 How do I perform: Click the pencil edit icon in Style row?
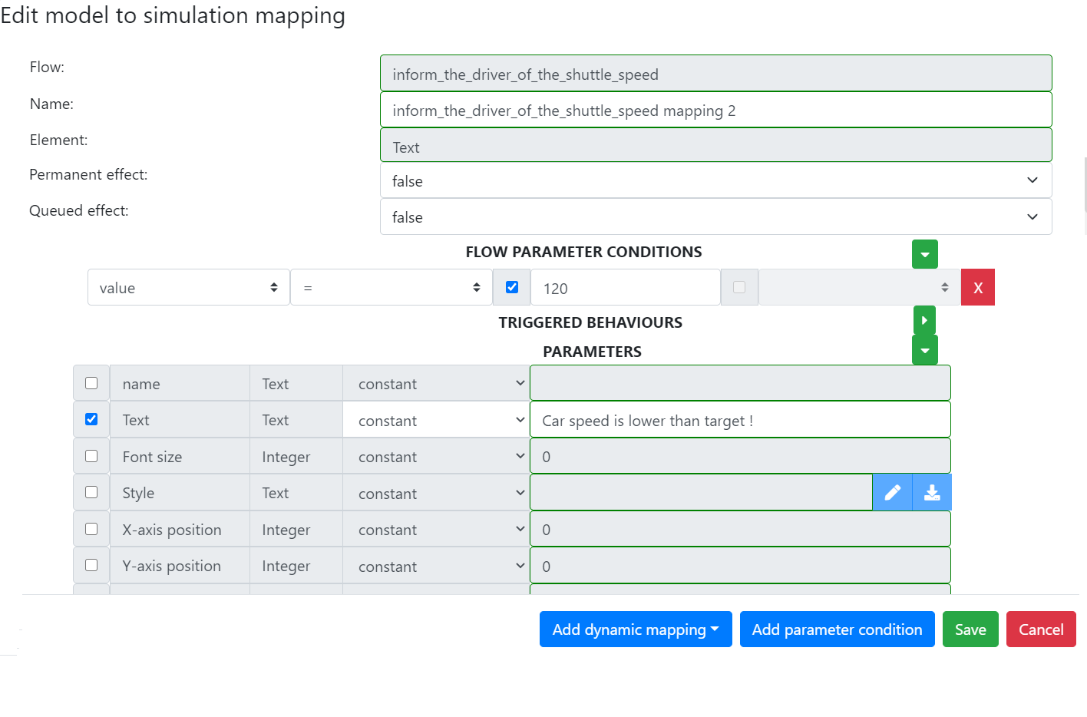pyautogui.click(x=892, y=493)
